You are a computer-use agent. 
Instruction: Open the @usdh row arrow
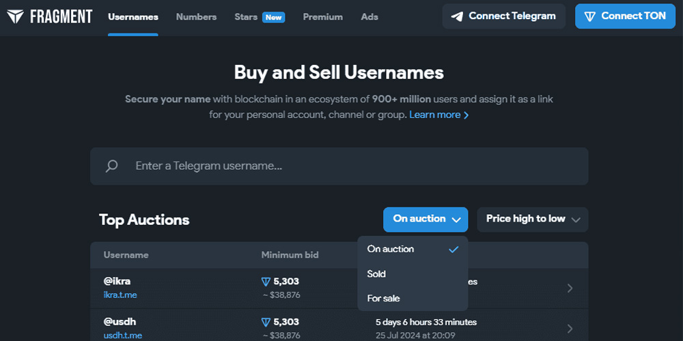coord(570,329)
